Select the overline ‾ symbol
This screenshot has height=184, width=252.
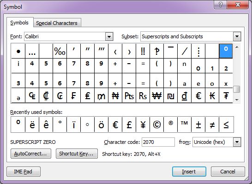click(x=170, y=51)
